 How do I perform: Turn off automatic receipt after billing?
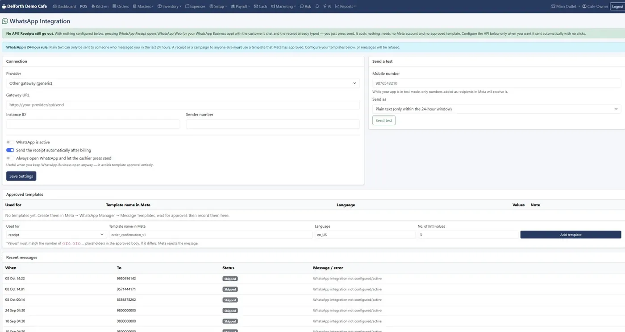point(10,150)
